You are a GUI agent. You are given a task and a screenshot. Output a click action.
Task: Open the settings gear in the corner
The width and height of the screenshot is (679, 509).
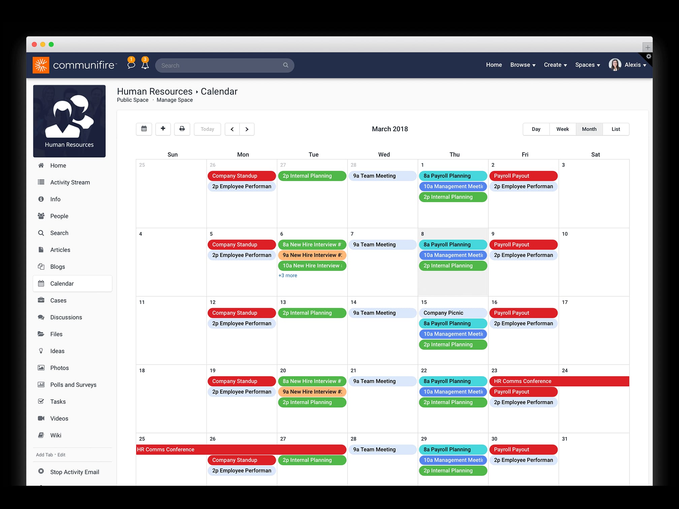click(648, 56)
